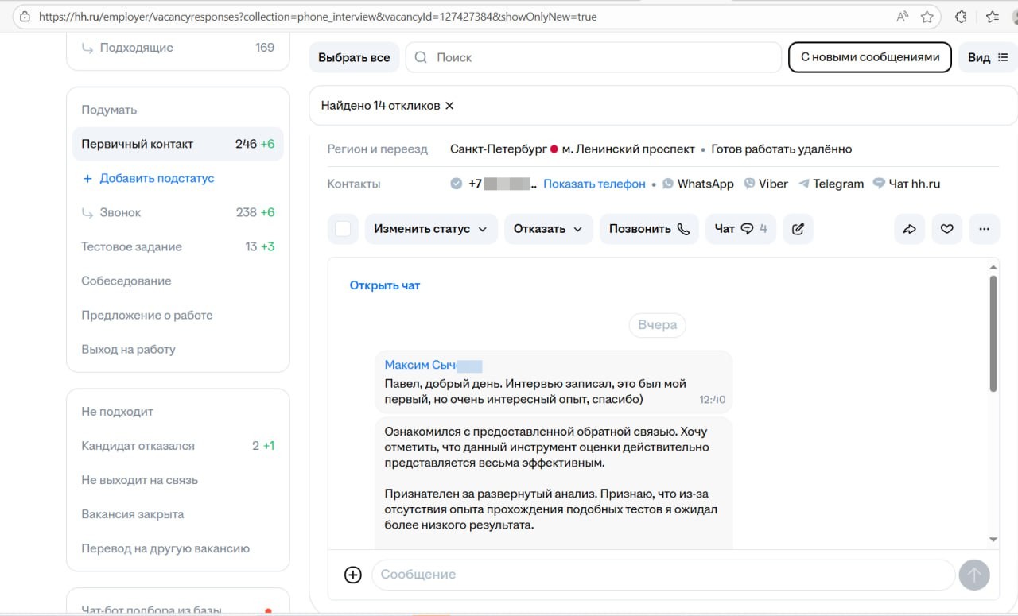The height and width of the screenshot is (616, 1018).
Task: Click the plus attachment icon near message field
Action: [353, 575]
